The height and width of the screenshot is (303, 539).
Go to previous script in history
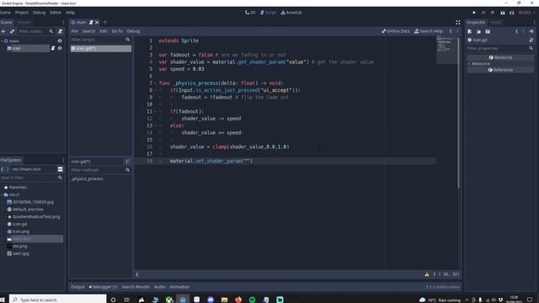tap(451, 31)
